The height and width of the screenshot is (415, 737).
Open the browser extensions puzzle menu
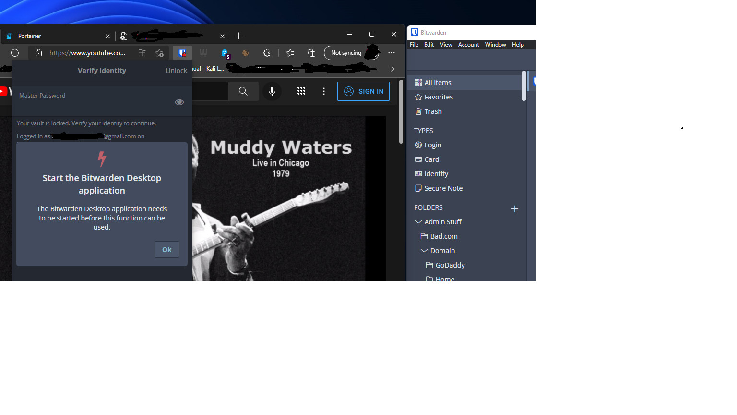pos(267,53)
